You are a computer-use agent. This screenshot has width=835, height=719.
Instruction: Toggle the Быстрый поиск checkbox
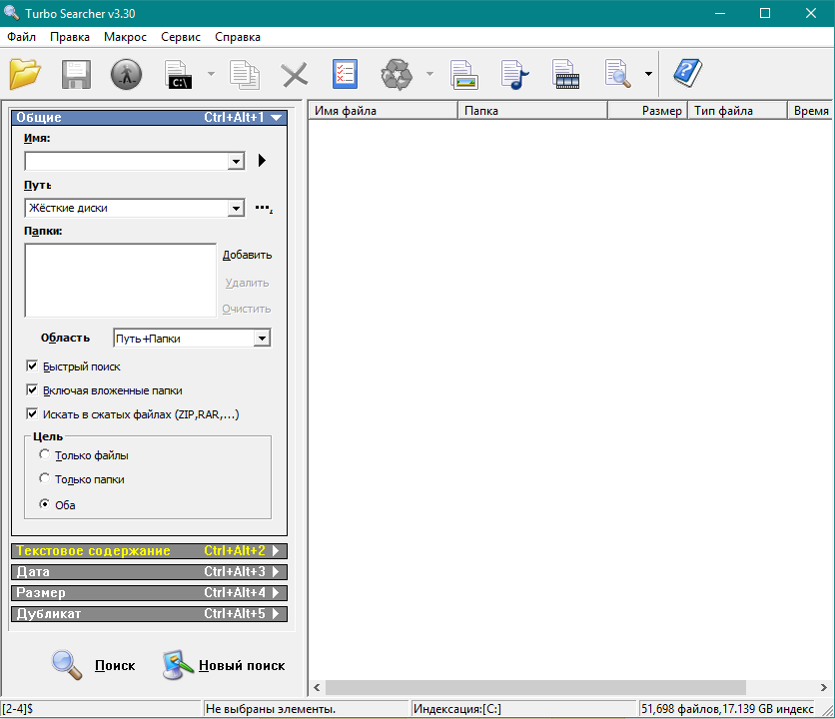[32, 365]
